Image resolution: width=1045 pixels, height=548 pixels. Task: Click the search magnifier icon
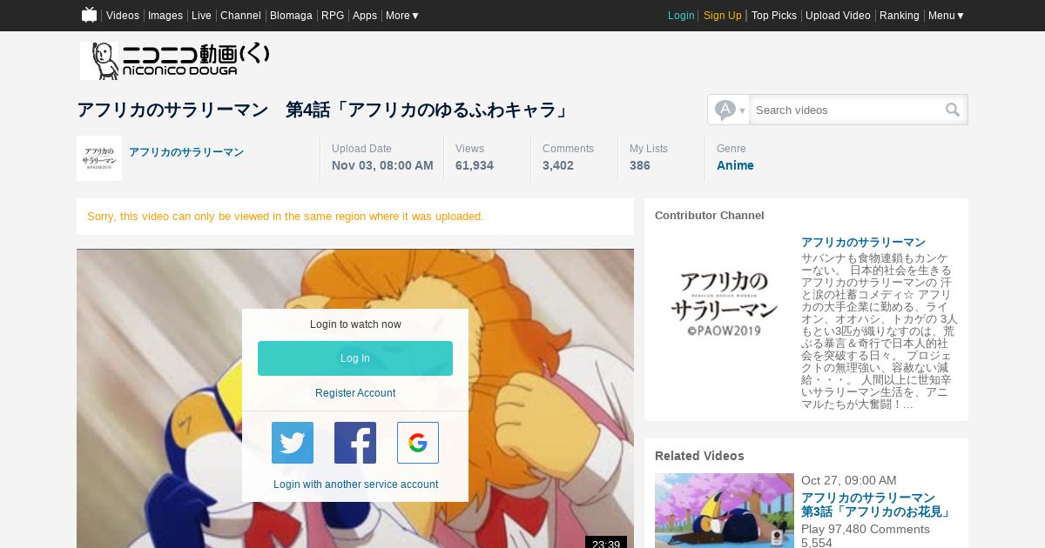point(953,110)
